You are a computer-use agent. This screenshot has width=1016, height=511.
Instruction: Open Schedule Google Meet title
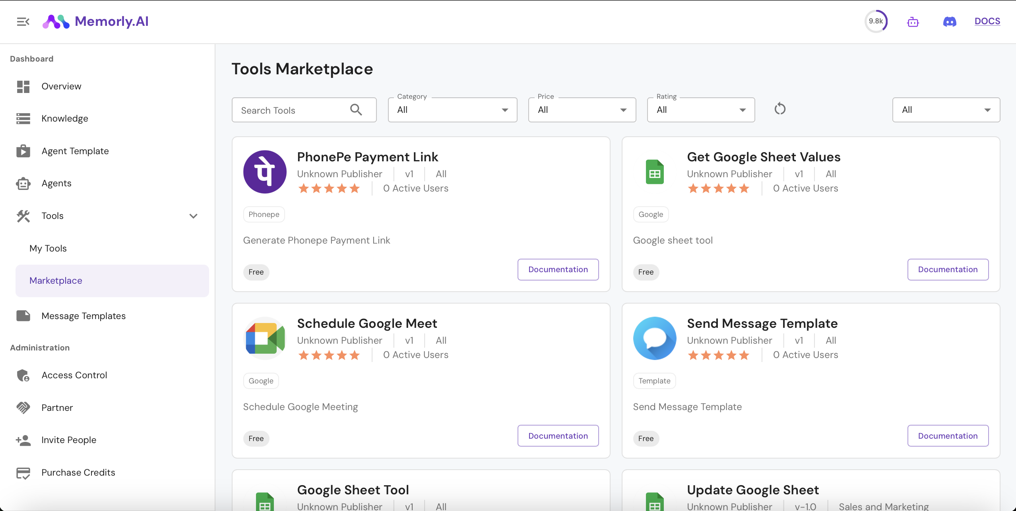click(x=367, y=323)
